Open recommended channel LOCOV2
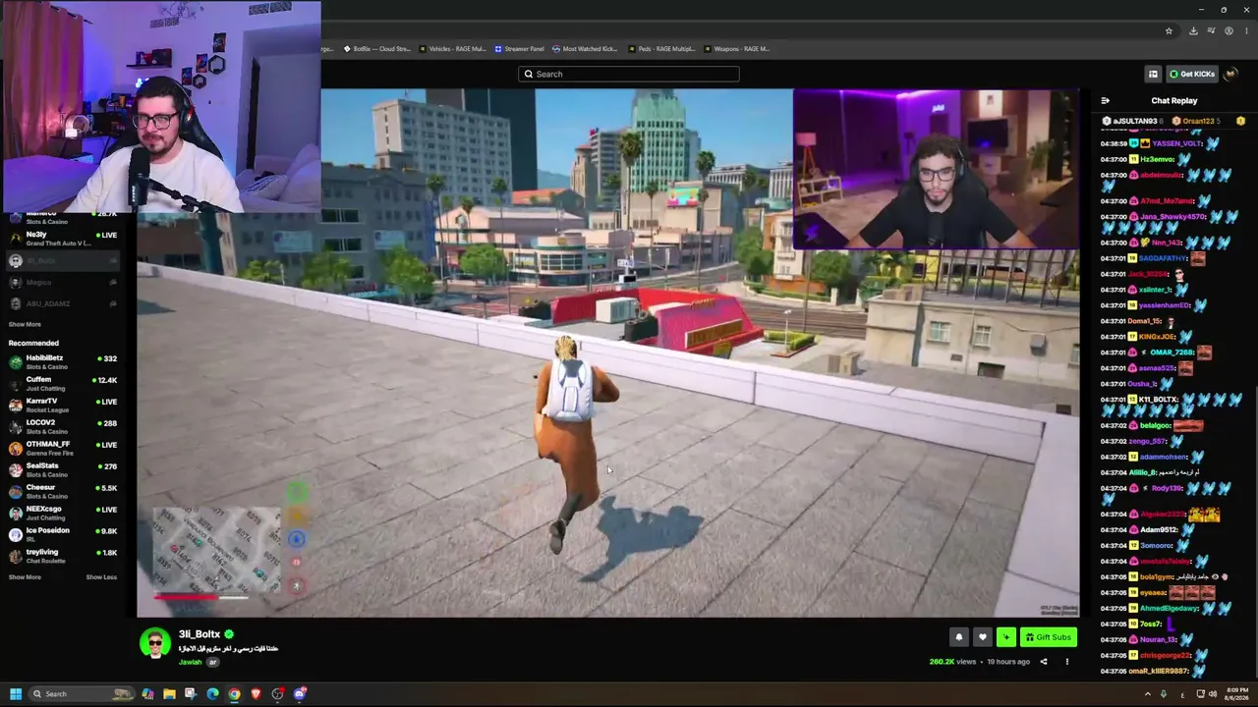This screenshot has width=1258, height=707. tap(62, 427)
